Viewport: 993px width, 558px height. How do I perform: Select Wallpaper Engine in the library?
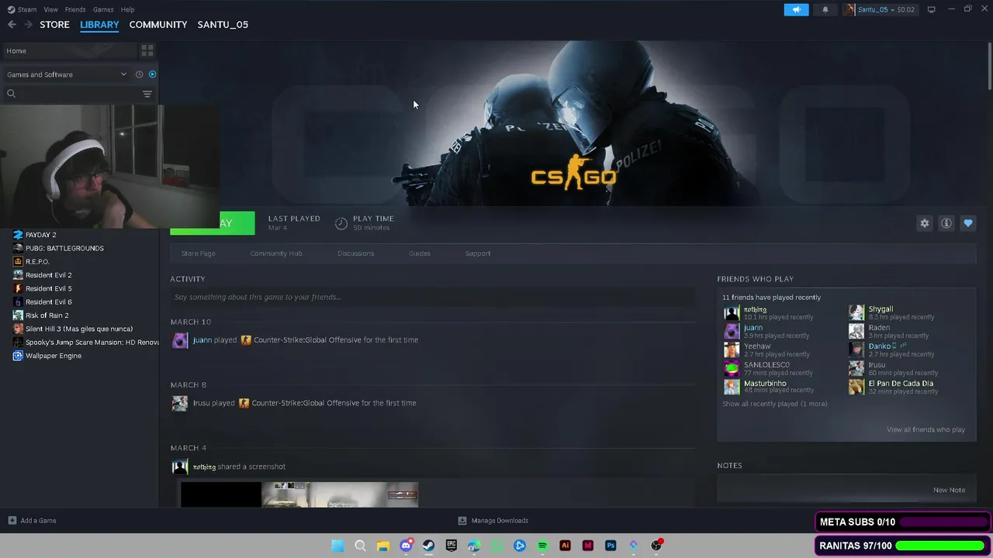pos(53,356)
